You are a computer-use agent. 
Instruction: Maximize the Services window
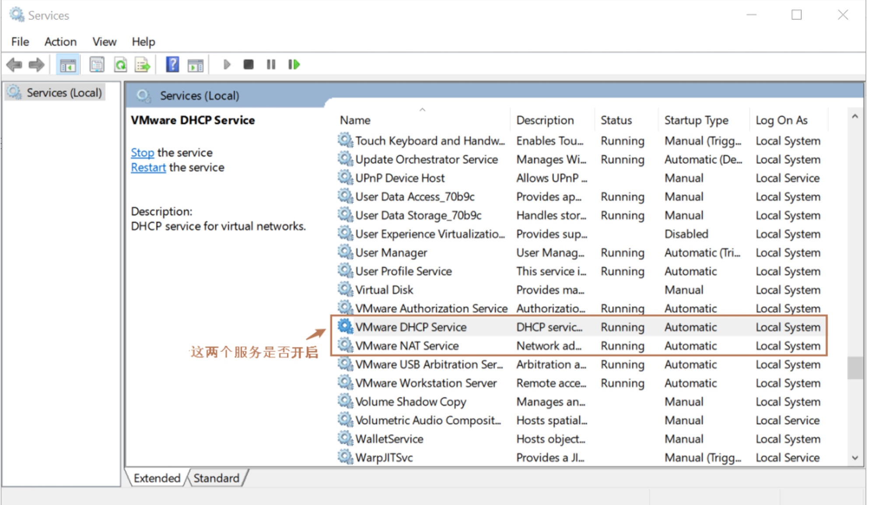coord(796,14)
